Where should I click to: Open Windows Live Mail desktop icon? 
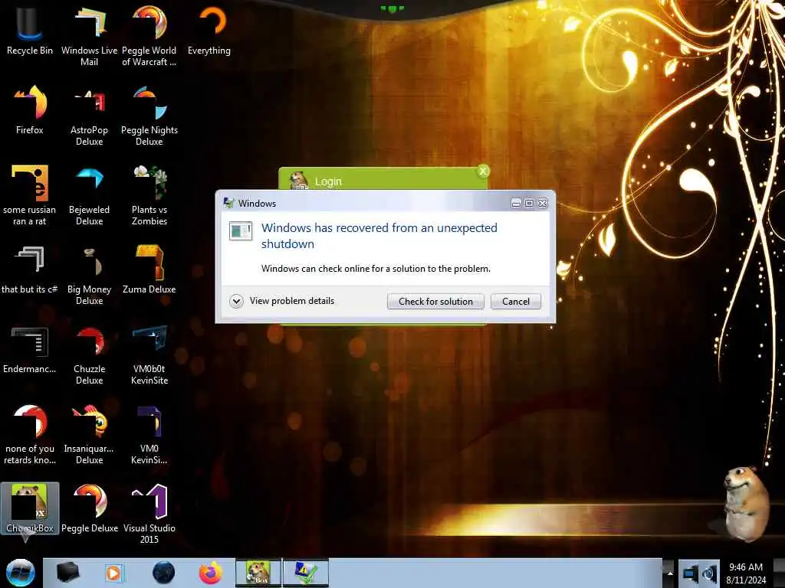[89, 35]
